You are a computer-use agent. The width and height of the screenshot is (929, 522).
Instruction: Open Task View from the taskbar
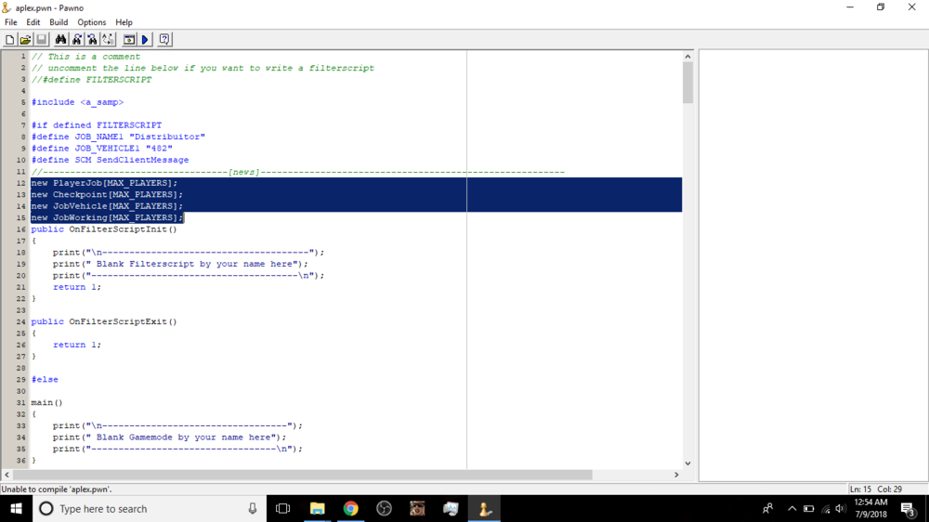tap(282, 508)
